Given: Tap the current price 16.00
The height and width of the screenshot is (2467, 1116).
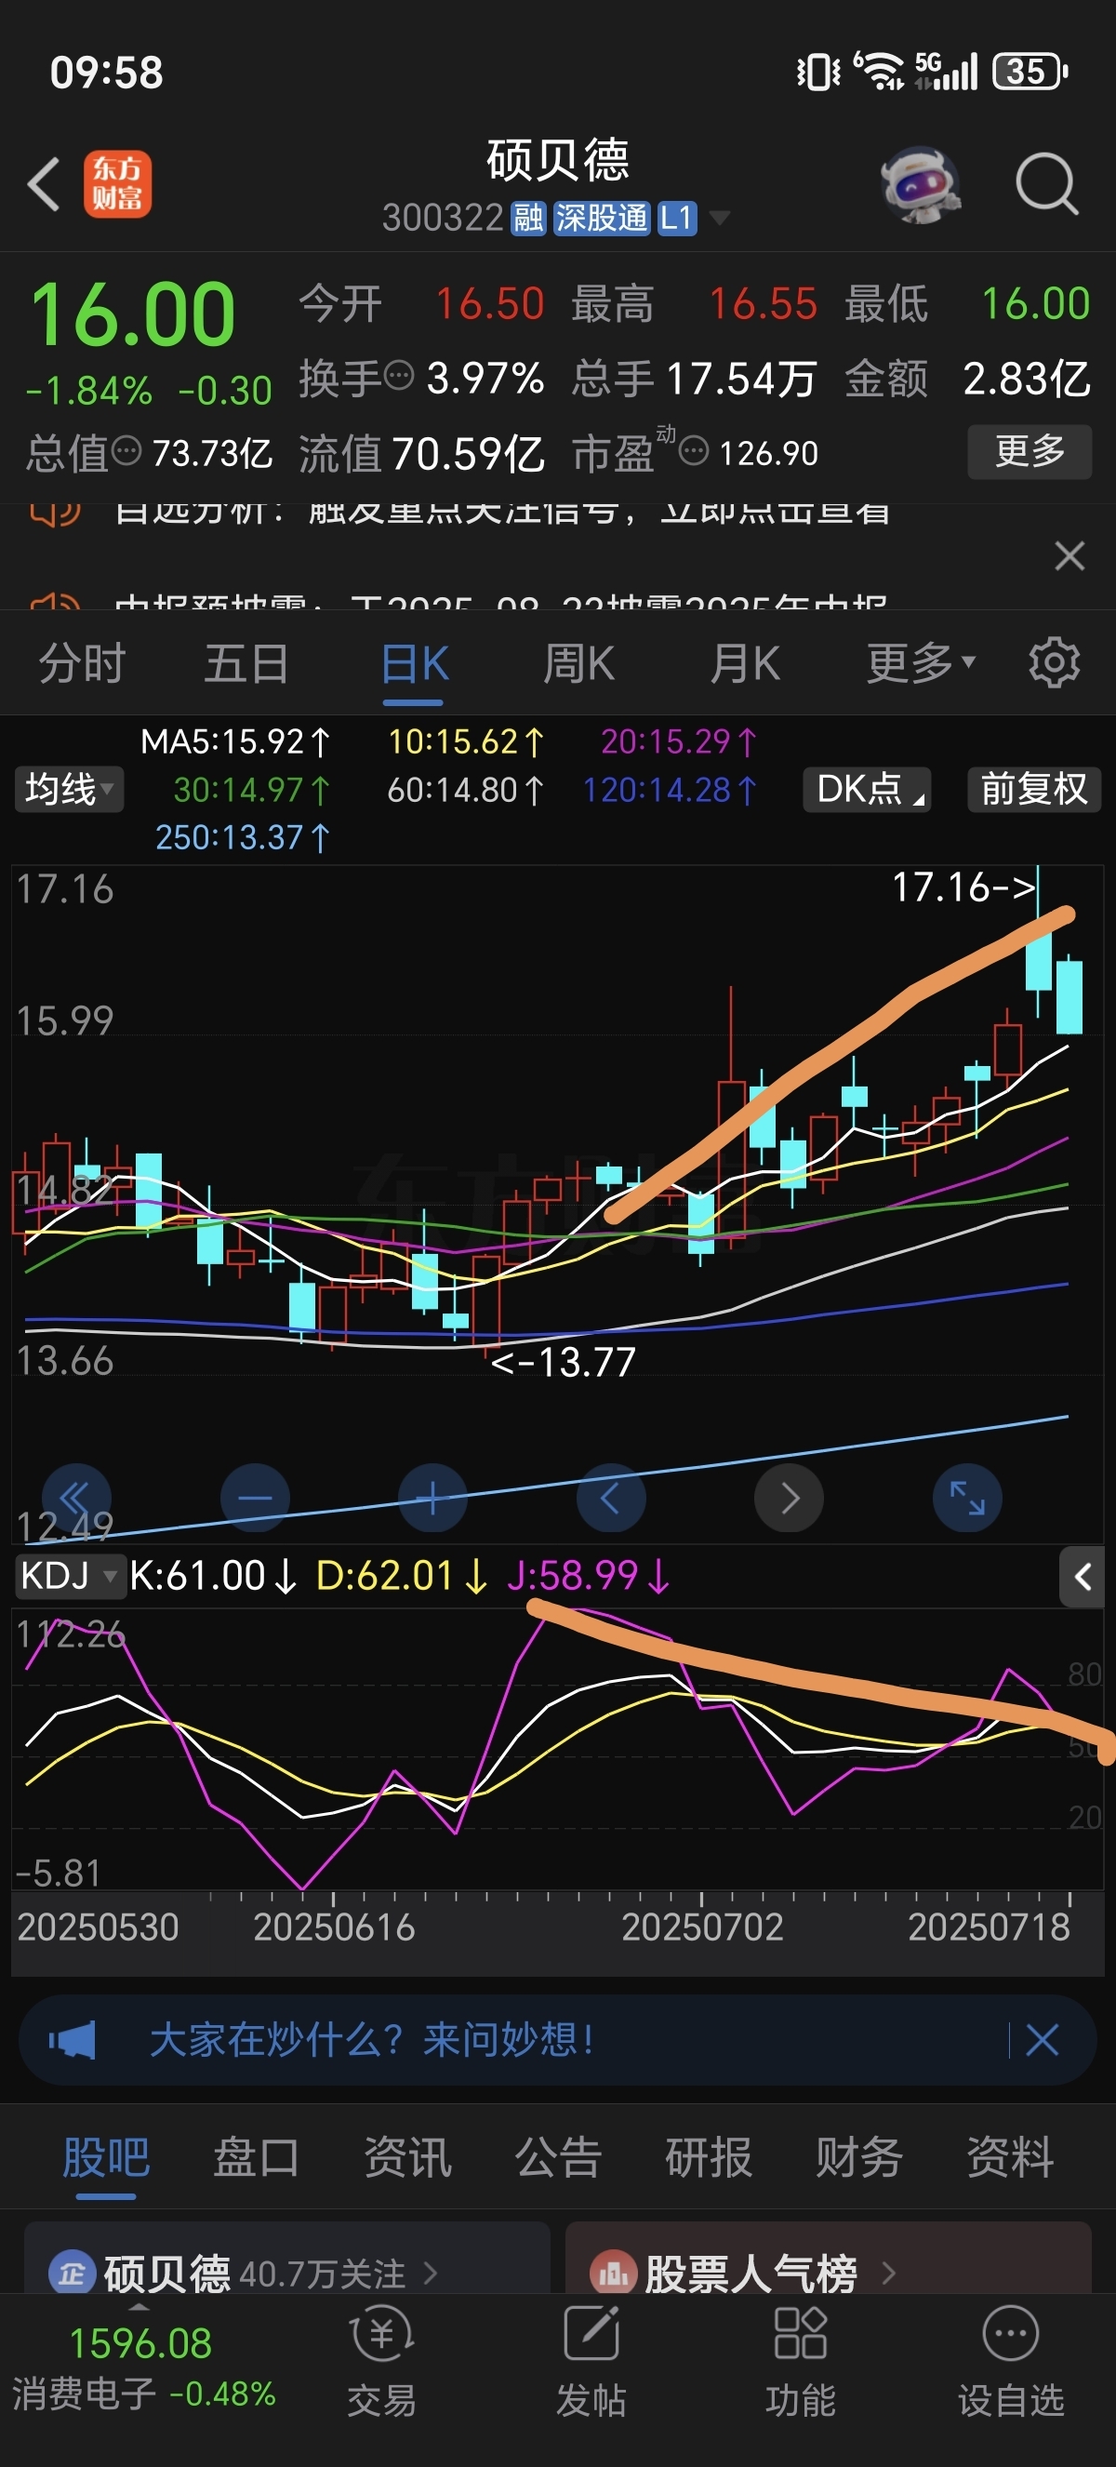Looking at the screenshot, I should point(133,314).
